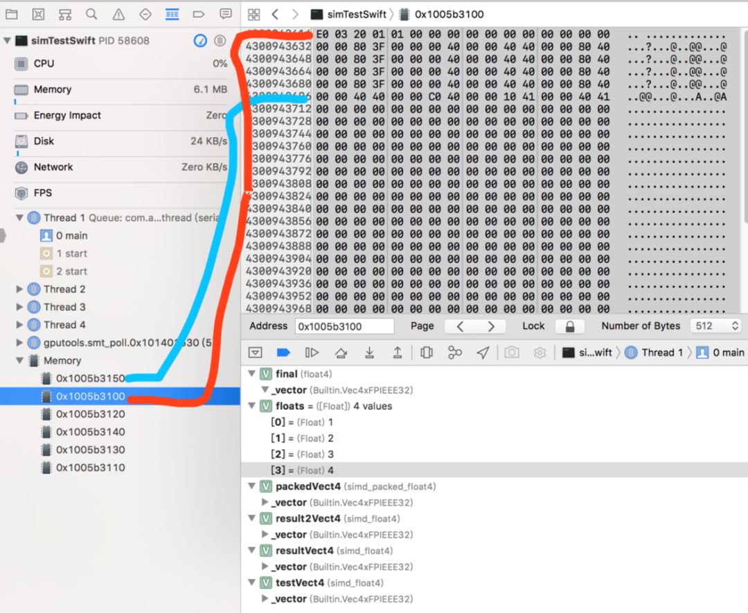Select the CPU gauge row
This screenshot has height=613, width=748.
121,64
